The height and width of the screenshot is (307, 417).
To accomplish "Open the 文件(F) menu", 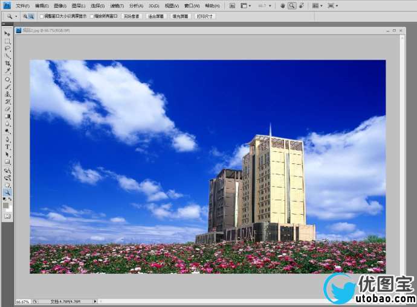I will click(x=22, y=6).
